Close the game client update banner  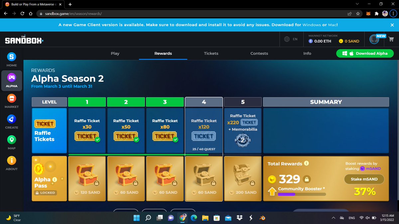(x=392, y=25)
